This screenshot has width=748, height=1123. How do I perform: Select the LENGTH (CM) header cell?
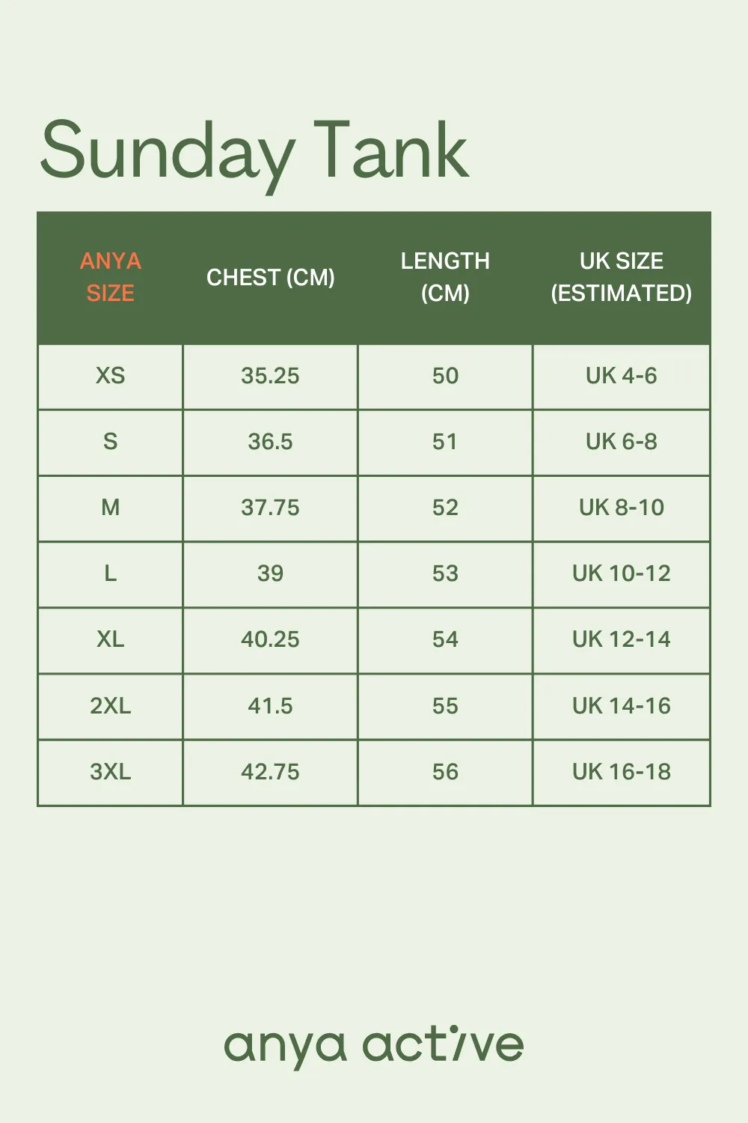click(x=445, y=277)
